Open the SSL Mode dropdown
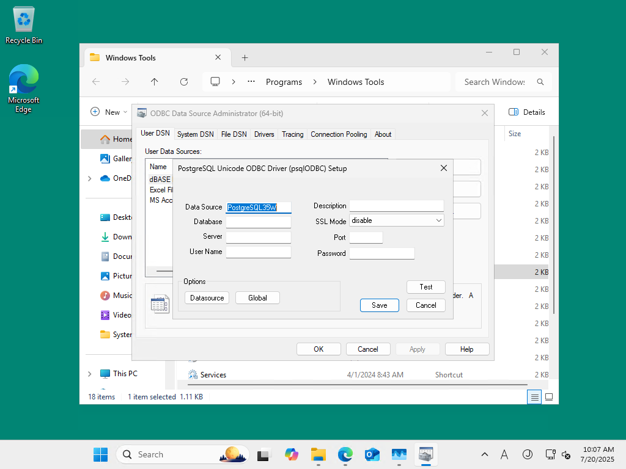The image size is (626, 469). [397, 220]
